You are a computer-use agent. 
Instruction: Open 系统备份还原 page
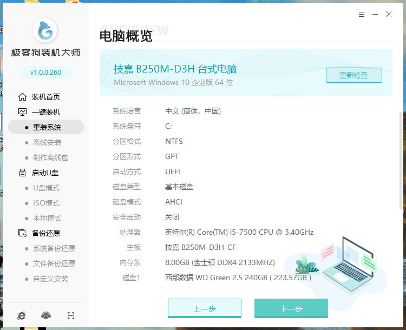coord(54,248)
